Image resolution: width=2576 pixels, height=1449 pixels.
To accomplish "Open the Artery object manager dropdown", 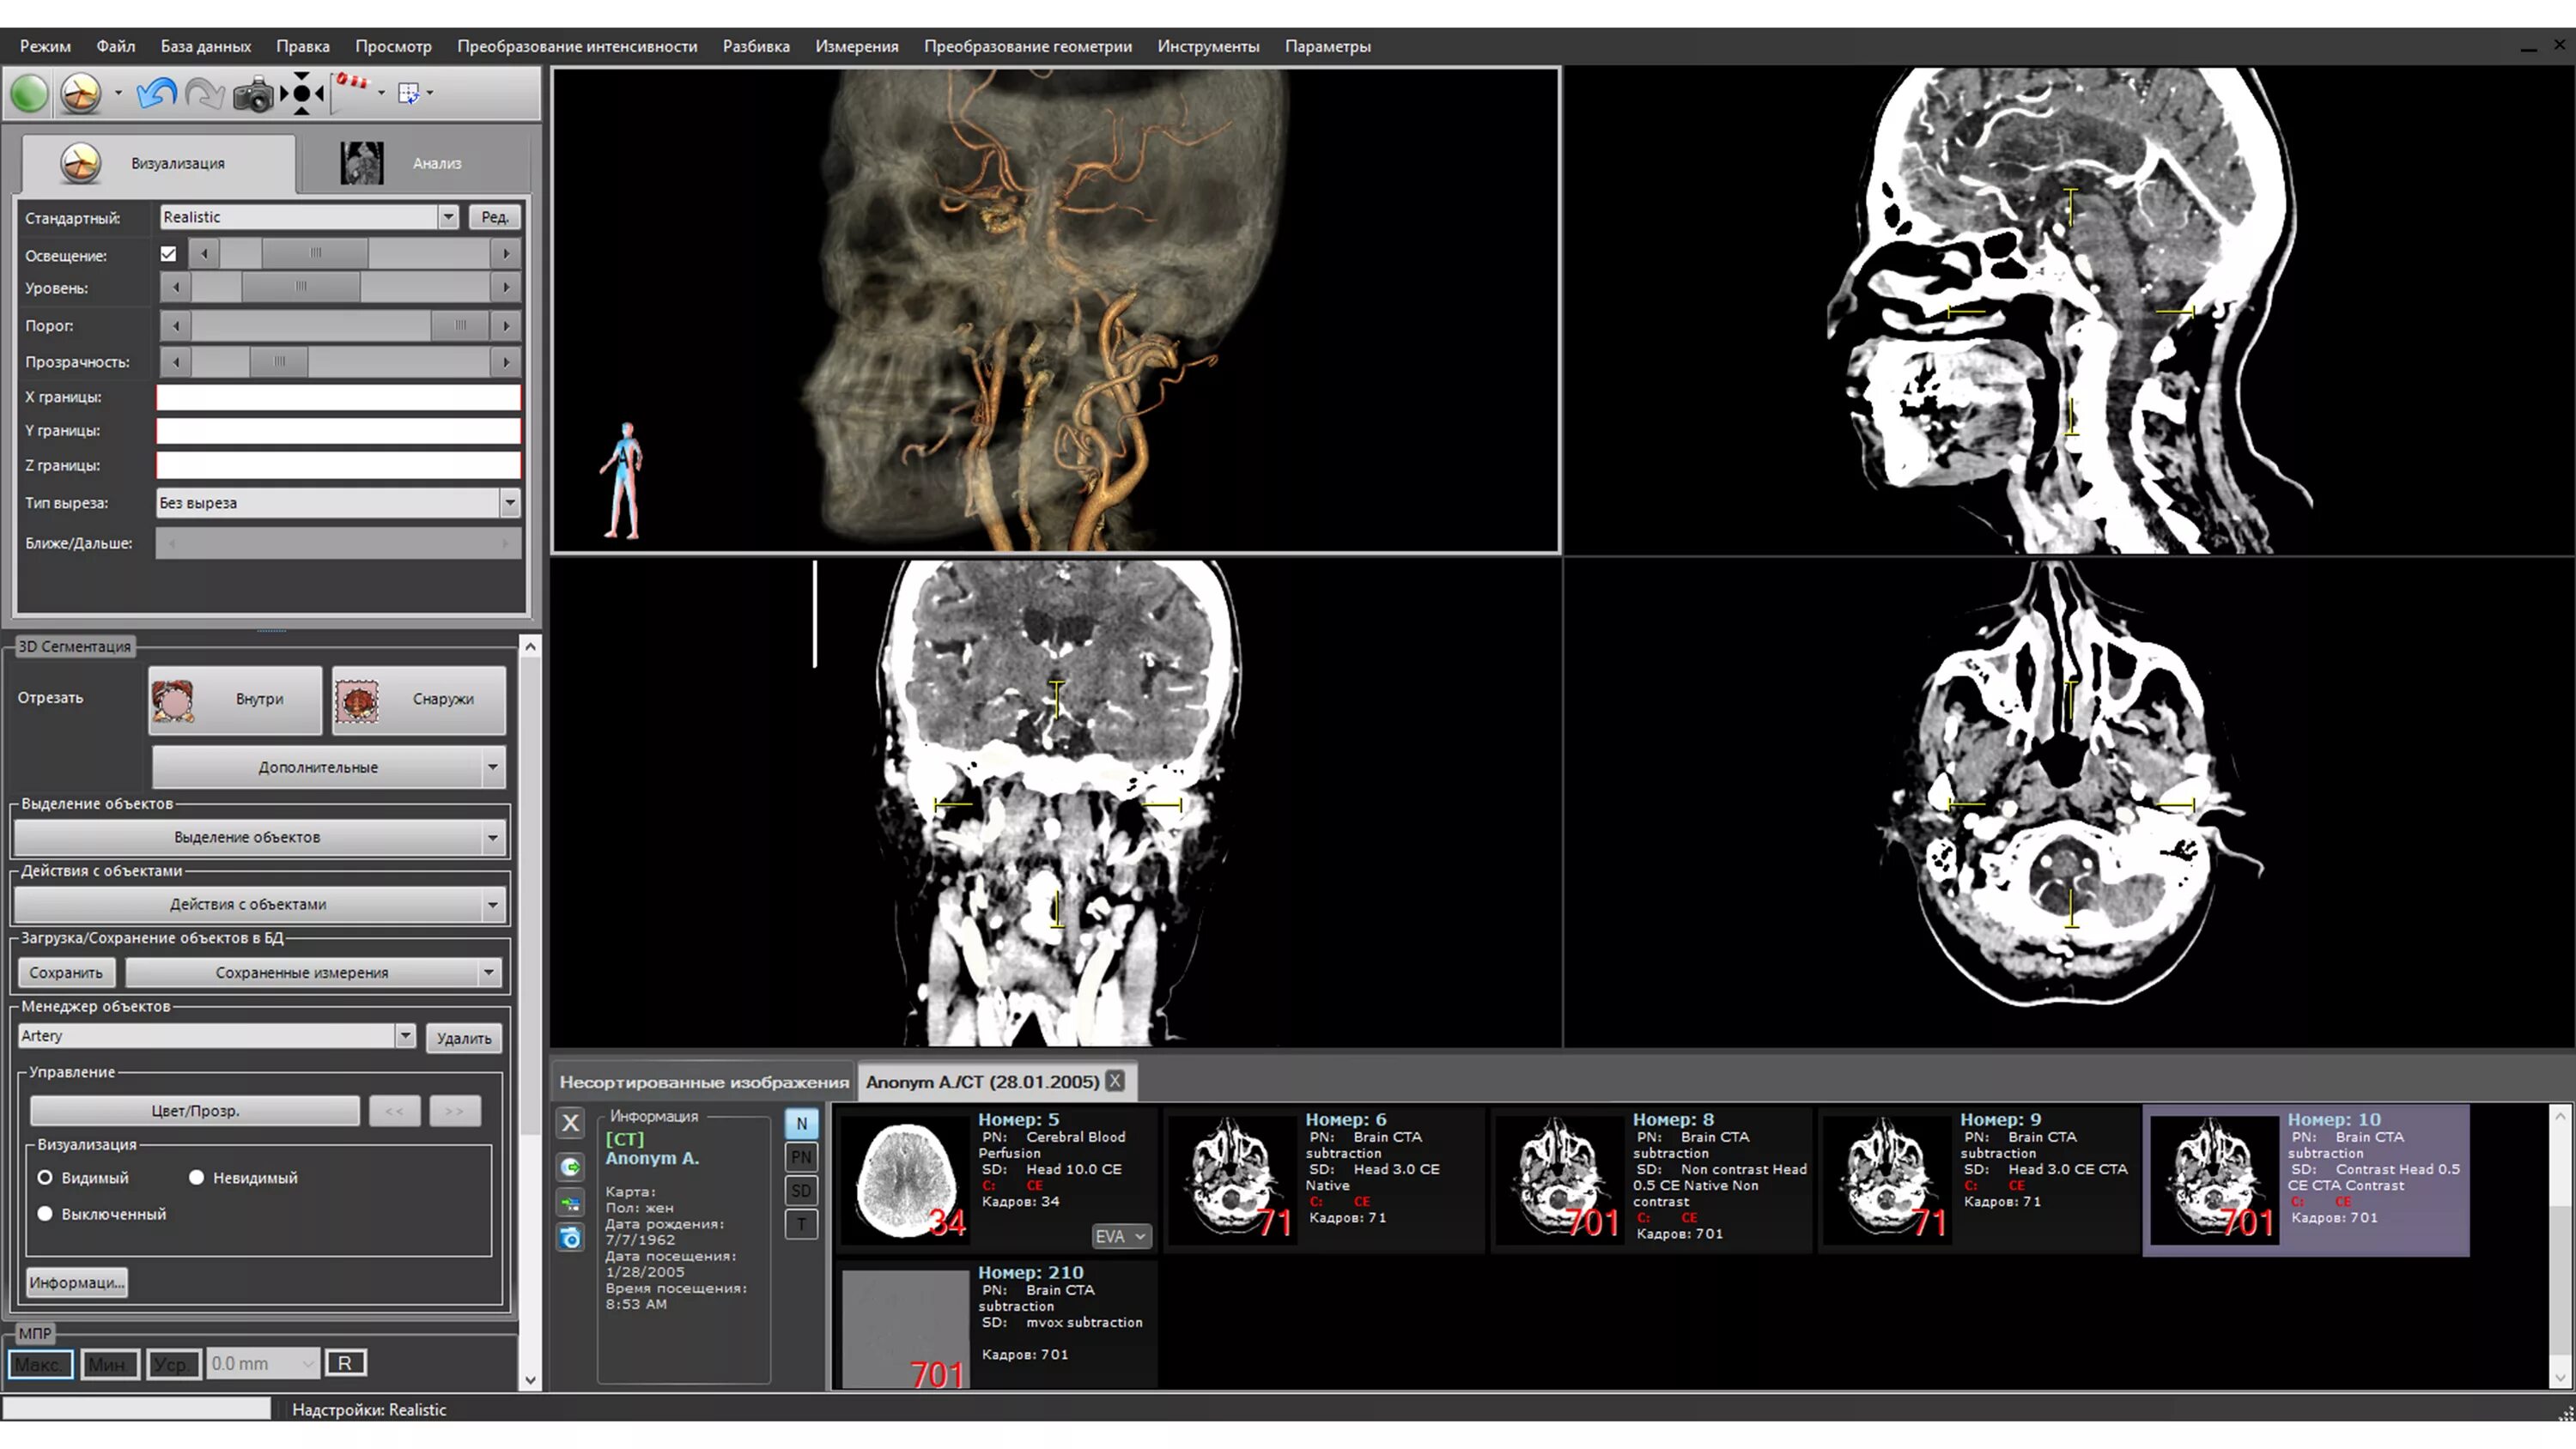I will coord(405,1036).
